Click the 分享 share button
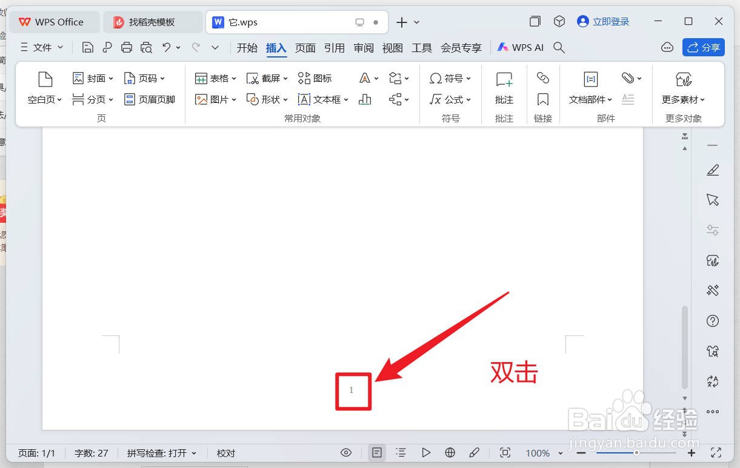Viewport: 740px width, 468px height. point(703,47)
